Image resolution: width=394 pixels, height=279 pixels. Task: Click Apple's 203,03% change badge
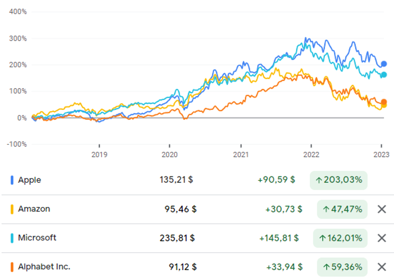(x=338, y=180)
